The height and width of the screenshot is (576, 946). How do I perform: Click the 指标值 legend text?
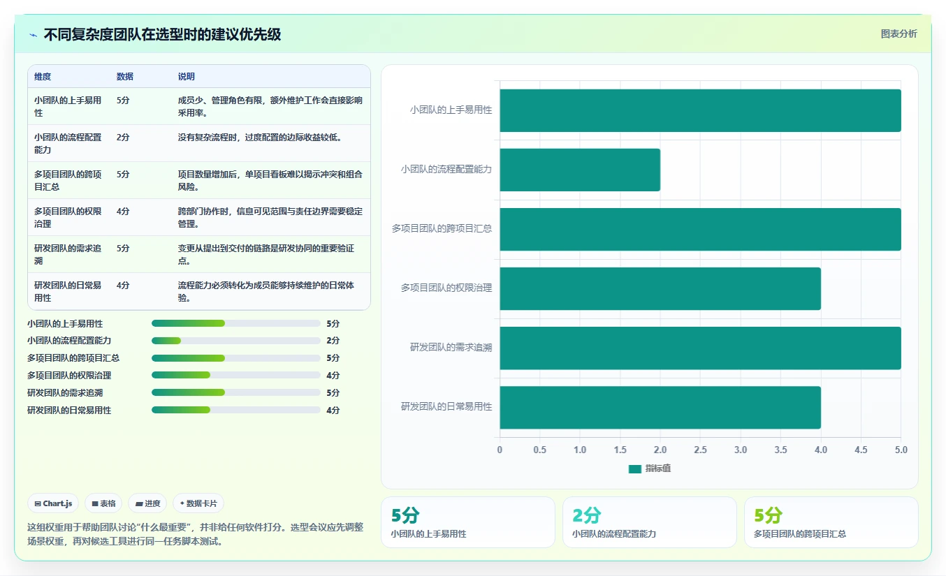tap(658, 469)
